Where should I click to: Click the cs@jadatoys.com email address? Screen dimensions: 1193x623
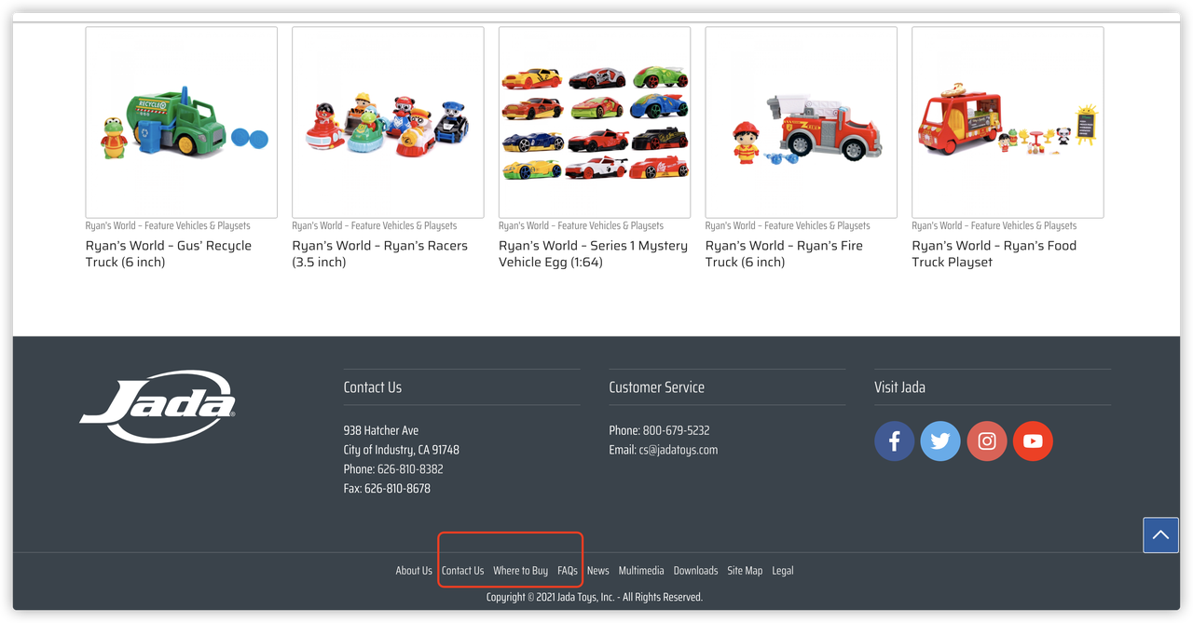click(x=678, y=450)
